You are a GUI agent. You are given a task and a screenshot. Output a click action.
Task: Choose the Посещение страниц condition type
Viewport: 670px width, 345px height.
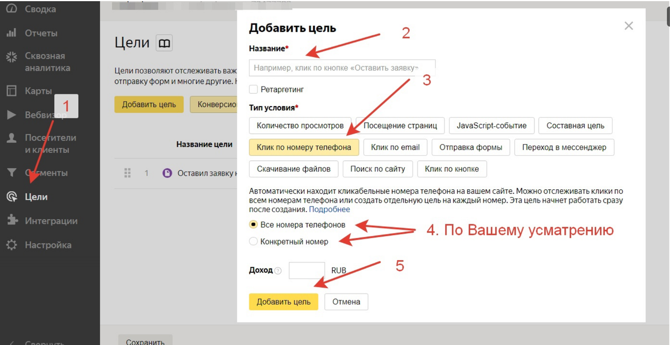tap(400, 126)
